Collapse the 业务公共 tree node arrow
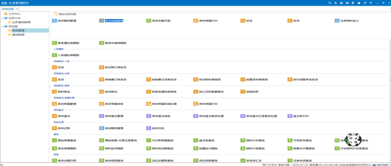Viewport: 391px width, 166px height. (x=2, y=18)
